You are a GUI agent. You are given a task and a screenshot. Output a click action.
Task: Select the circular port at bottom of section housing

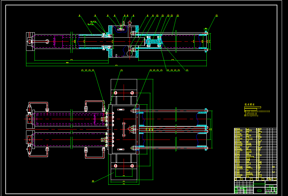[130, 53]
